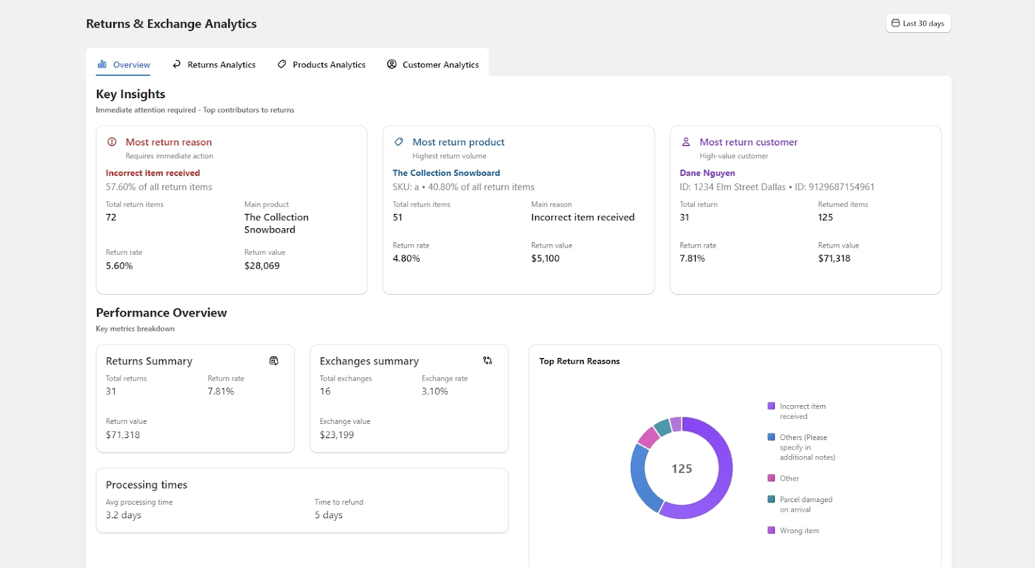
Task: Click the Returns Summary card title
Action: click(x=149, y=361)
